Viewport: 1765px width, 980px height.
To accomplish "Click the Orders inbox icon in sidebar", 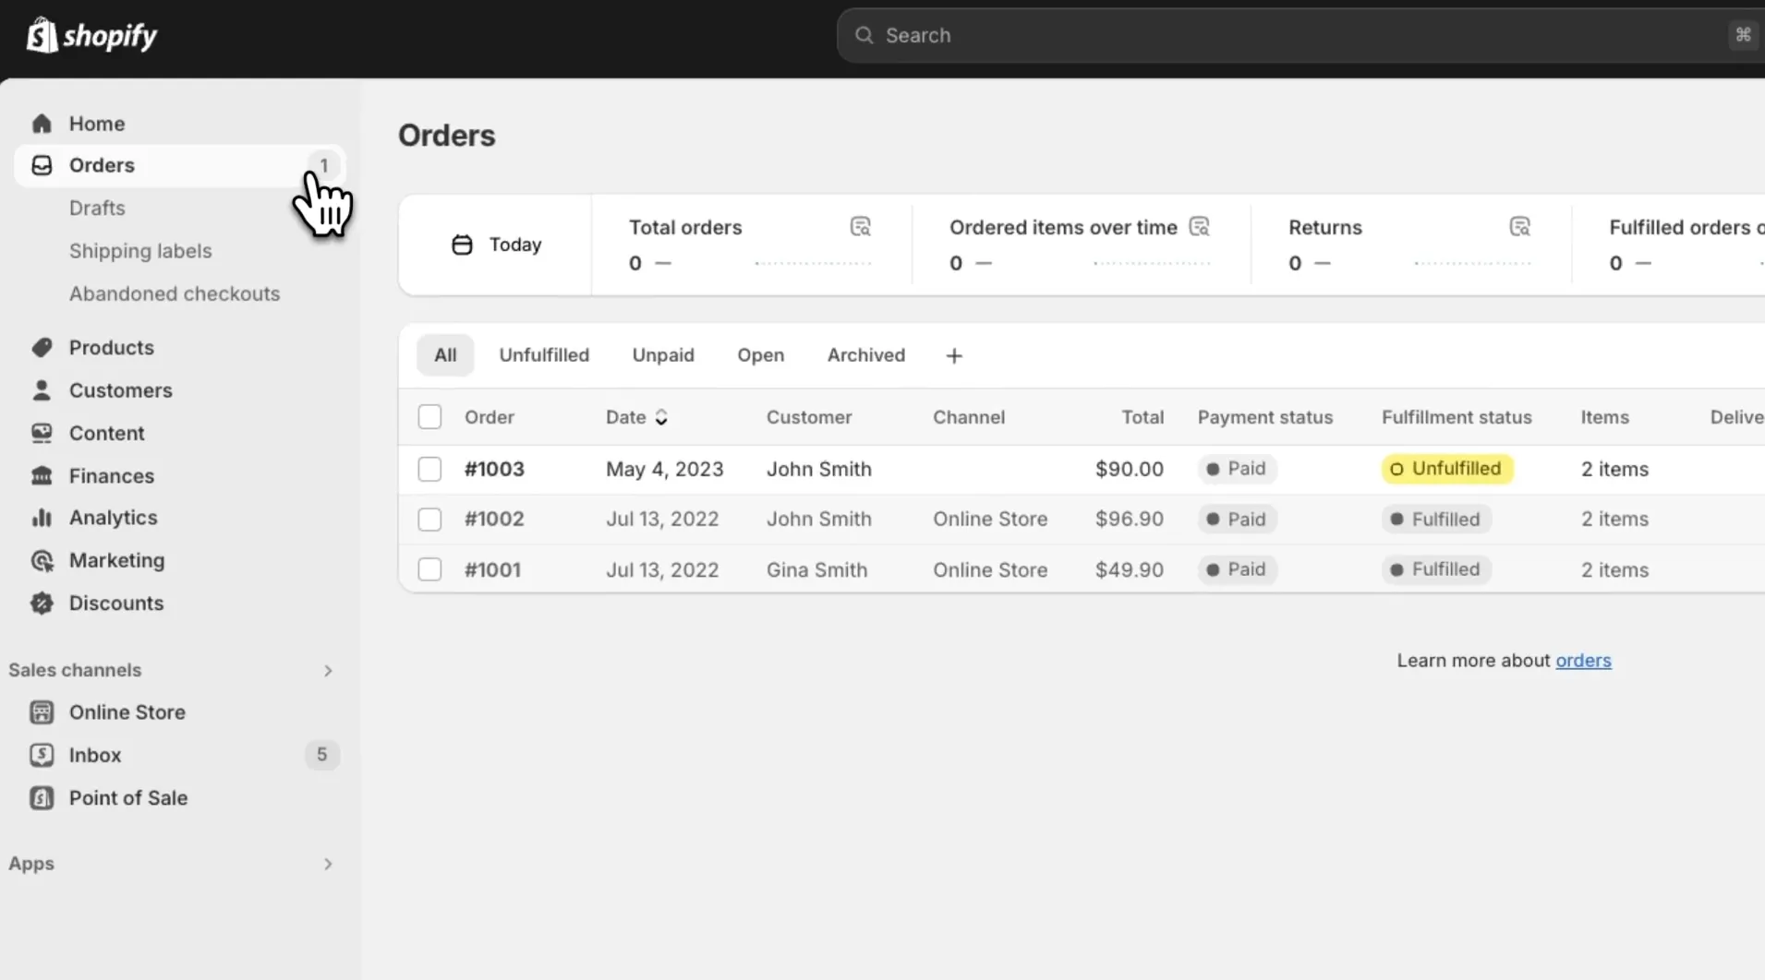I will (42, 165).
